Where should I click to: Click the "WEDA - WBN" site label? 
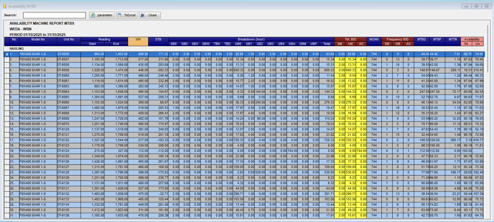coord(20,29)
